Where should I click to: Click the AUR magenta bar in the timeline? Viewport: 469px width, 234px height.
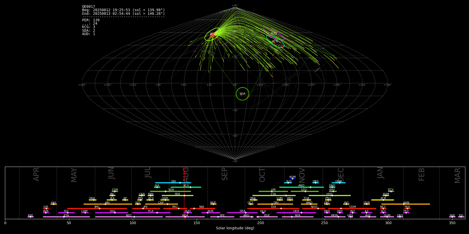[x=211, y=213]
